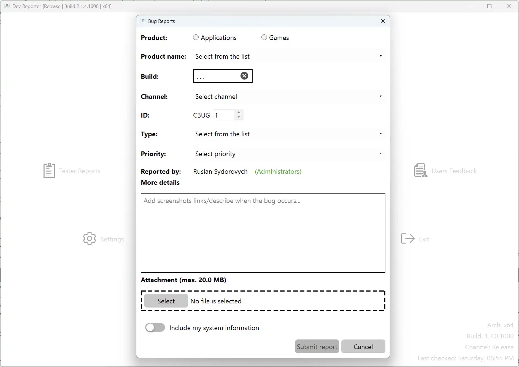Open Settings via the gear icon
519x367 pixels.
(90, 238)
